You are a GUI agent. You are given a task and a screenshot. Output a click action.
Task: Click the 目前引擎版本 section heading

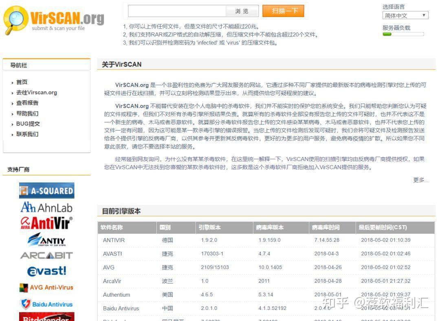click(121, 211)
